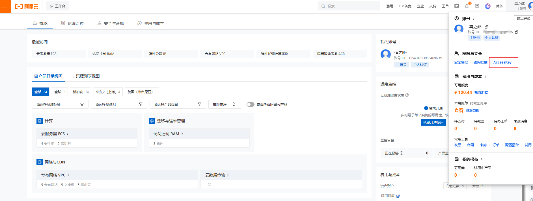Click the blue 暂未开通 info icon
This screenshot has height=201, width=533.
point(426,108)
